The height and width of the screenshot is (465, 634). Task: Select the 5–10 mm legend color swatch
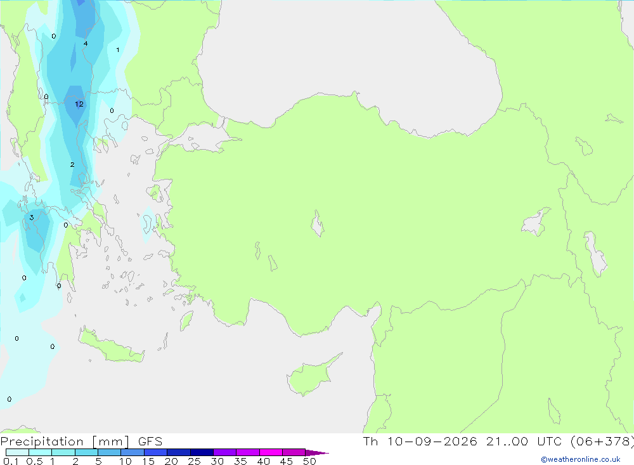[x=109, y=452]
